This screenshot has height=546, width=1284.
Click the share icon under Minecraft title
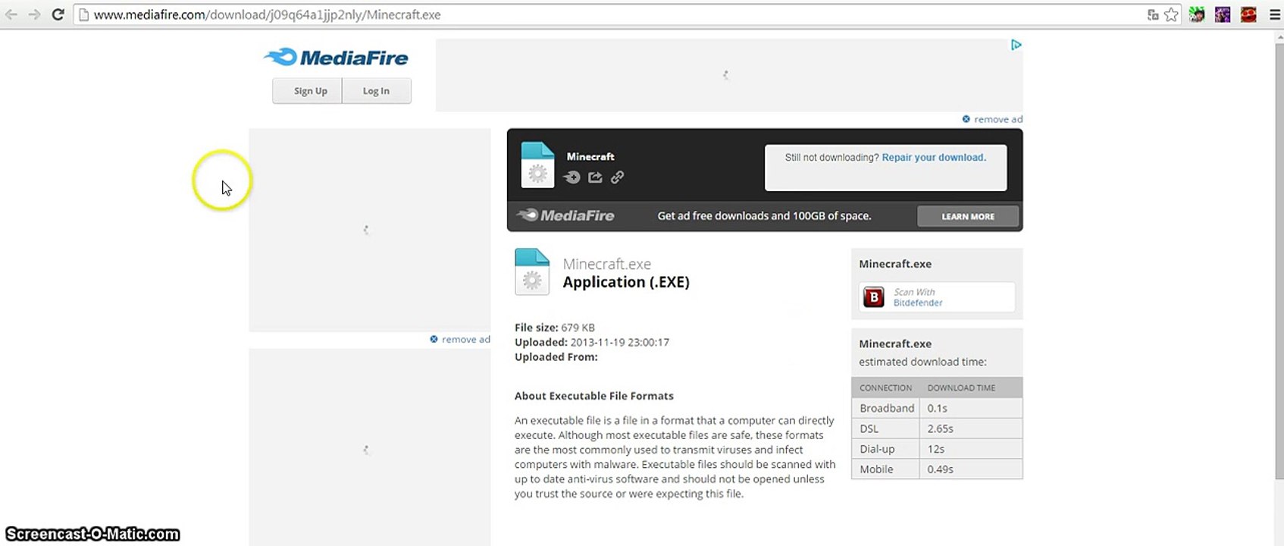[x=595, y=177]
